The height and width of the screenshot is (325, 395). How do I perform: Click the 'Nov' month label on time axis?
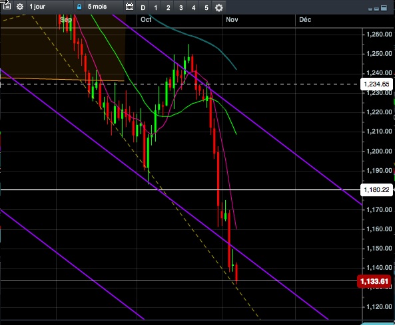click(232, 19)
